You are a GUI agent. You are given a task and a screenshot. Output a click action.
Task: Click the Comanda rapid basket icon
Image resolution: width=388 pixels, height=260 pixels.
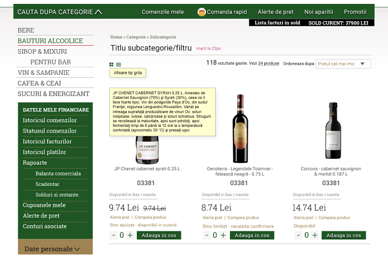pos(201,12)
